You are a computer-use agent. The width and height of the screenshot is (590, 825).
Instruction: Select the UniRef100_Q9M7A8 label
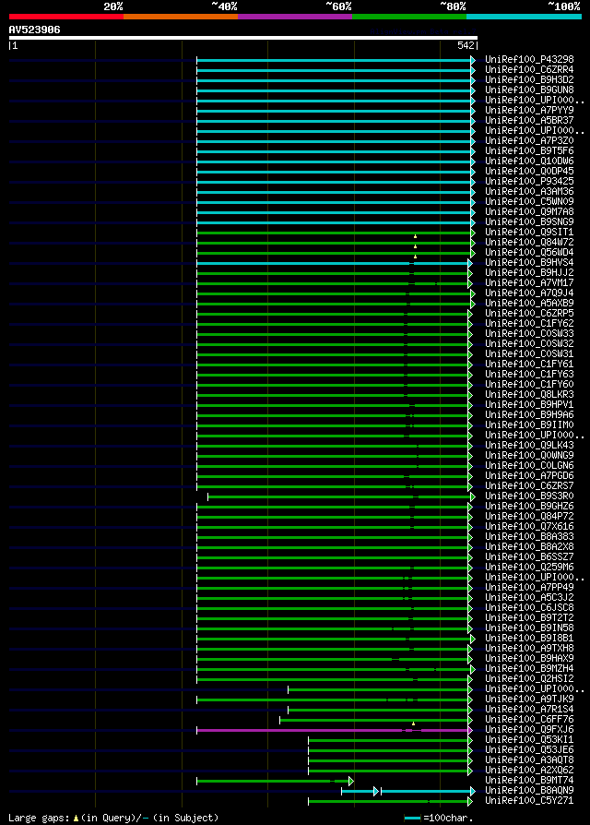tap(529, 212)
